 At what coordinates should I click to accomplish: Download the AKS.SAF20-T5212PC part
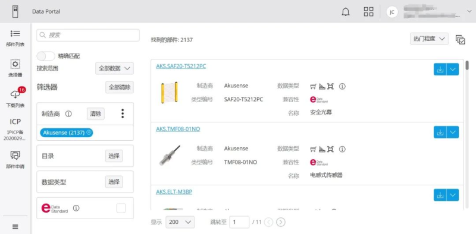click(x=440, y=69)
